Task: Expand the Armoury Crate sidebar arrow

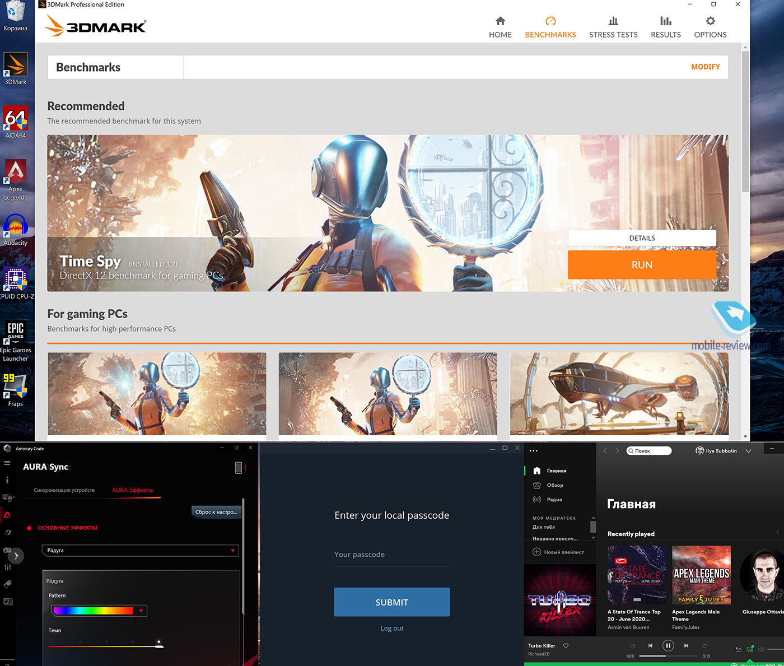Action: click(16, 556)
